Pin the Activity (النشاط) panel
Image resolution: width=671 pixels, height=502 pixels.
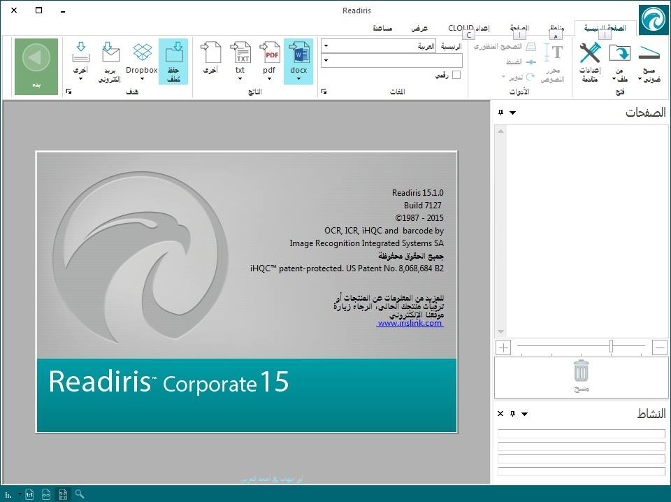click(x=512, y=413)
